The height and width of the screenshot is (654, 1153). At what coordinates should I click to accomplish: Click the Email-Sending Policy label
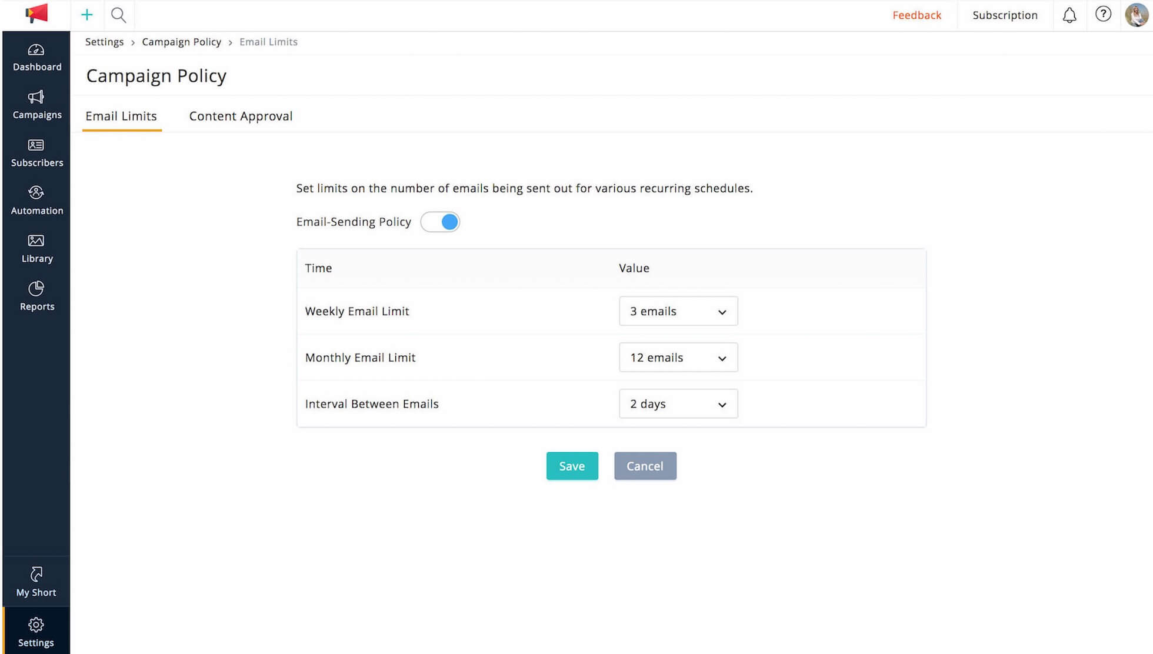tap(354, 222)
